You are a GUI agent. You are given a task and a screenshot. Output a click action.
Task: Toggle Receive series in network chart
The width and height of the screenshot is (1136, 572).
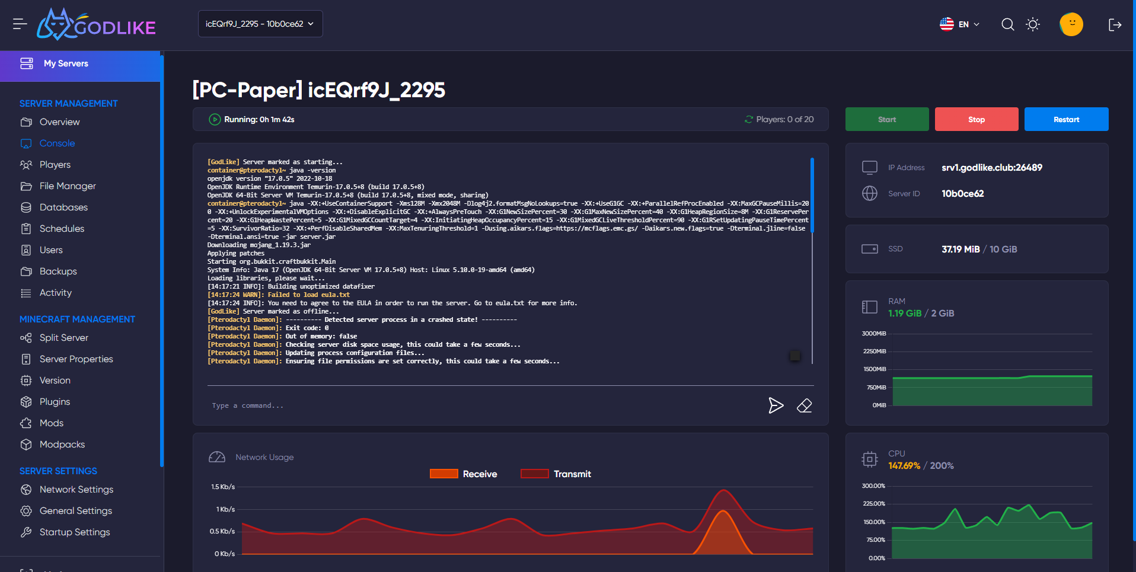tap(464, 474)
